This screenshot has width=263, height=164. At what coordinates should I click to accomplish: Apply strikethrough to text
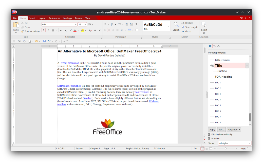click(61, 30)
